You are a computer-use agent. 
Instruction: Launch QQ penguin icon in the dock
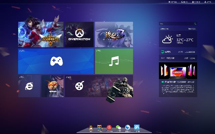(91, 128)
